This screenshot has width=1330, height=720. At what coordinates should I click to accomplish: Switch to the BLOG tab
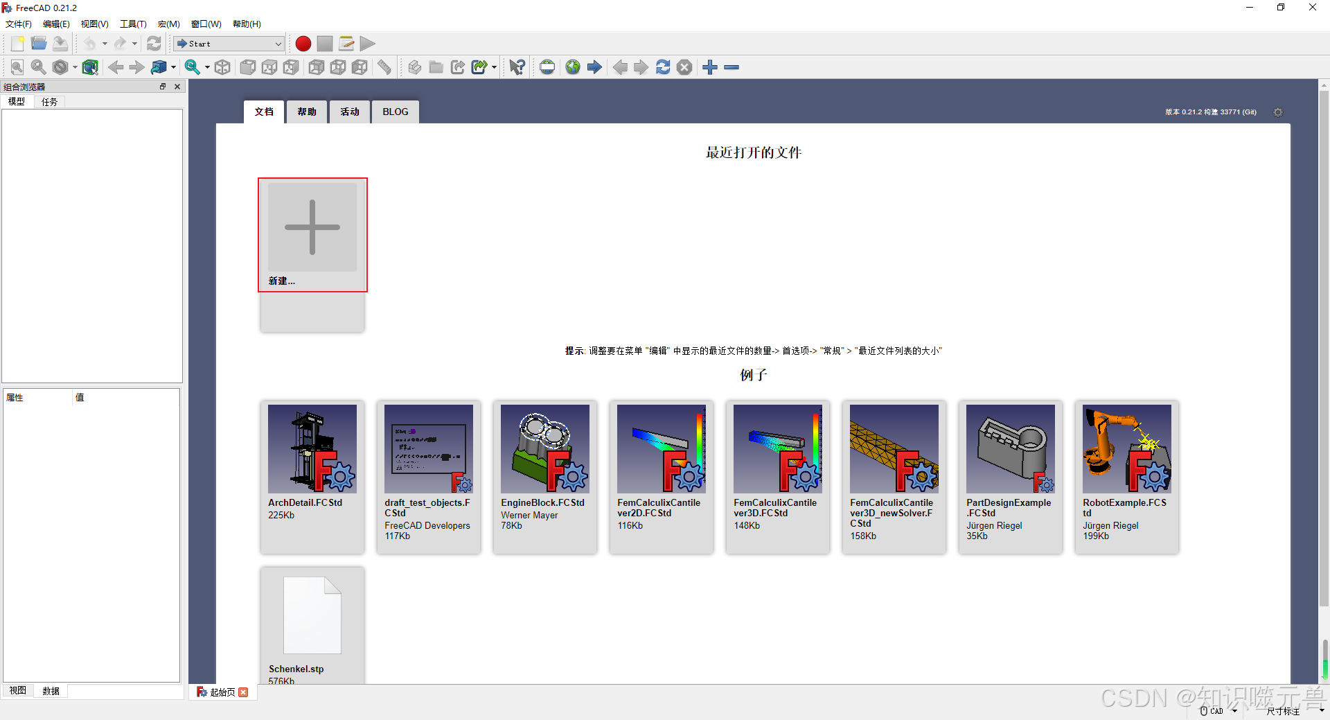(396, 112)
